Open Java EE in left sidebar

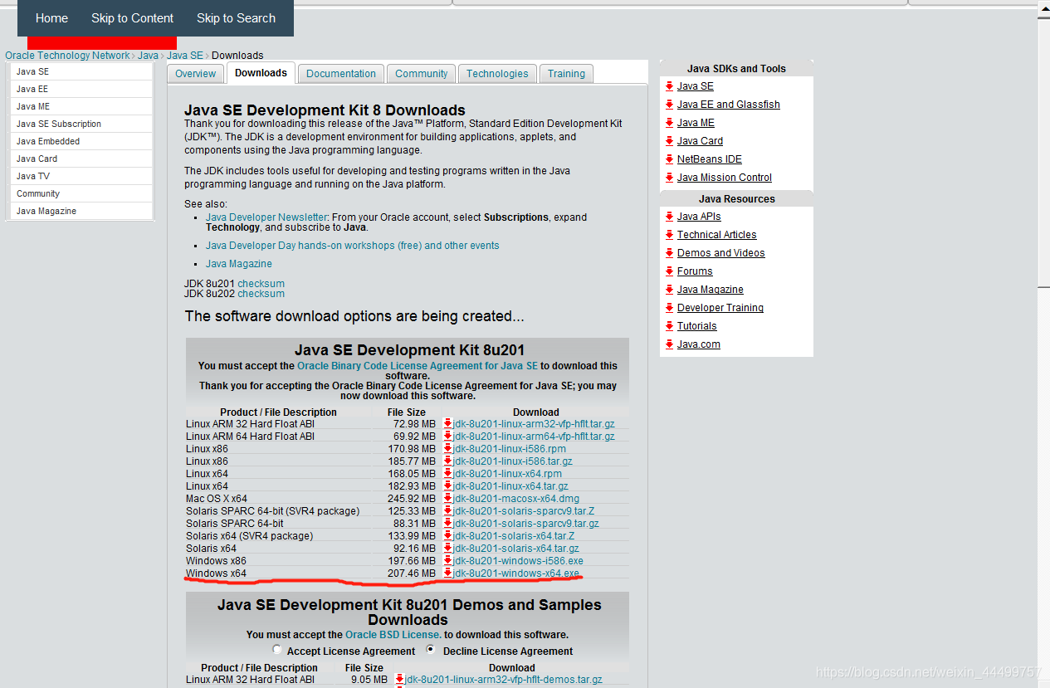pyautogui.click(x=81, y=89)
